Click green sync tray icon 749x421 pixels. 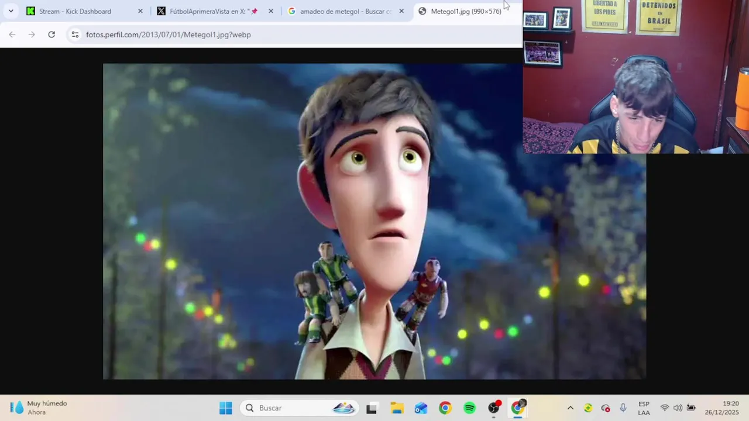588,408
